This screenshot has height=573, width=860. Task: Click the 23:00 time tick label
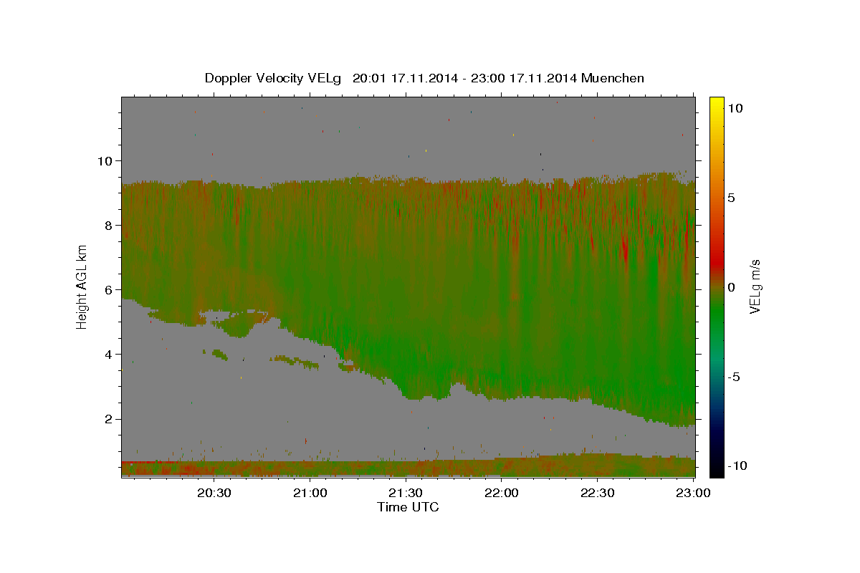coord(693,493)
